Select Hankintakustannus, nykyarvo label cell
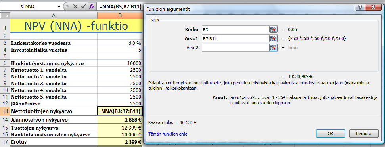This screenshot has height=147, width=385. [54, 63]
